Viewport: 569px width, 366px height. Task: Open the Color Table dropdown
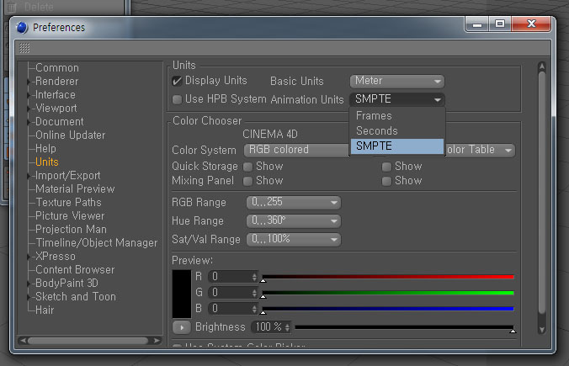point(479,150)
